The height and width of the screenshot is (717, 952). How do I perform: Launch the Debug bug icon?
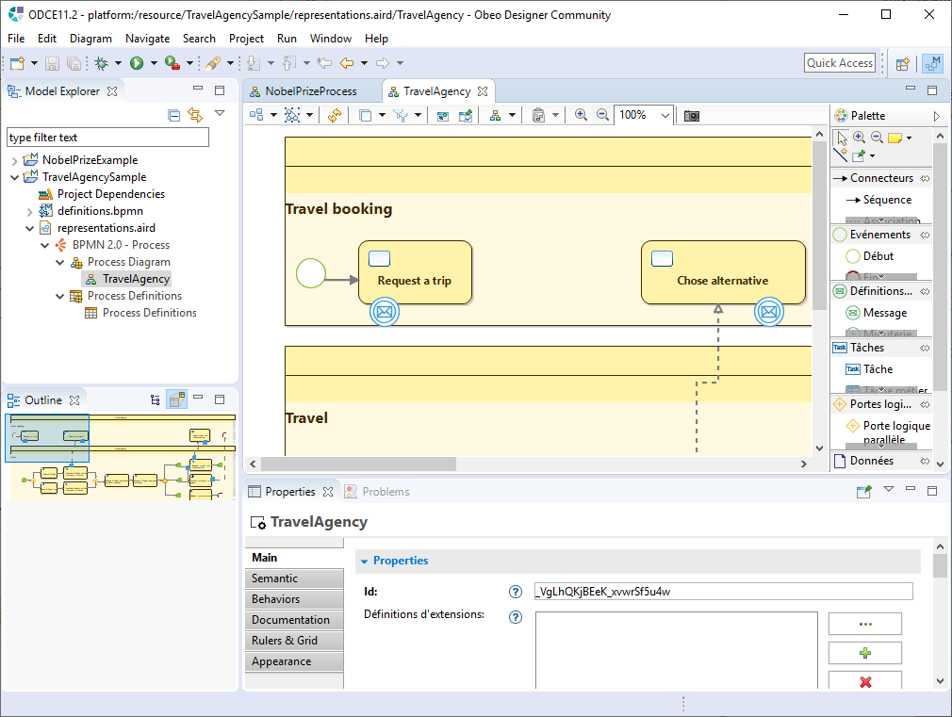(102, 63)
